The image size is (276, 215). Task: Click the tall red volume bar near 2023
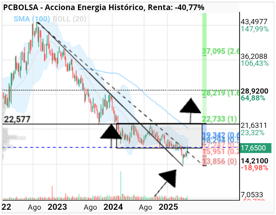(x=52, y=193)
